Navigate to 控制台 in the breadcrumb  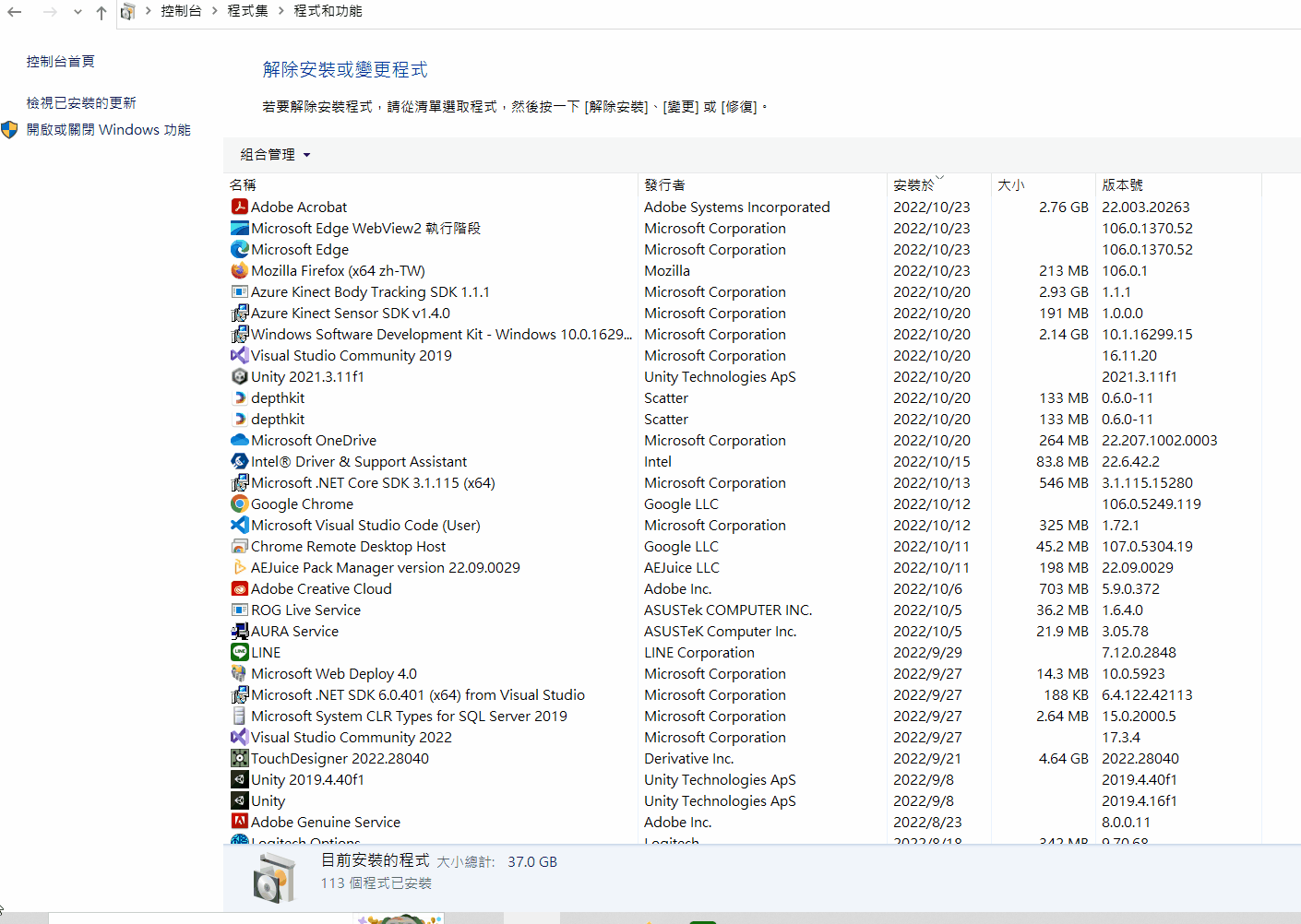(x=182, y=11)
